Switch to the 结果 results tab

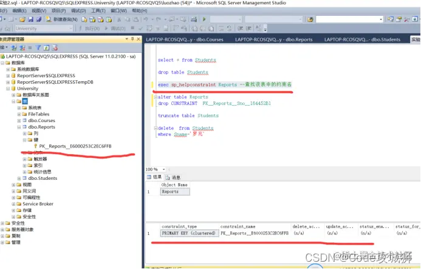tap(154, 177)
